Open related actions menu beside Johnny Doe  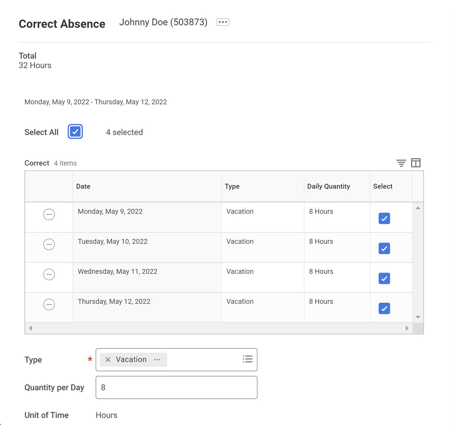click(223, 22)
